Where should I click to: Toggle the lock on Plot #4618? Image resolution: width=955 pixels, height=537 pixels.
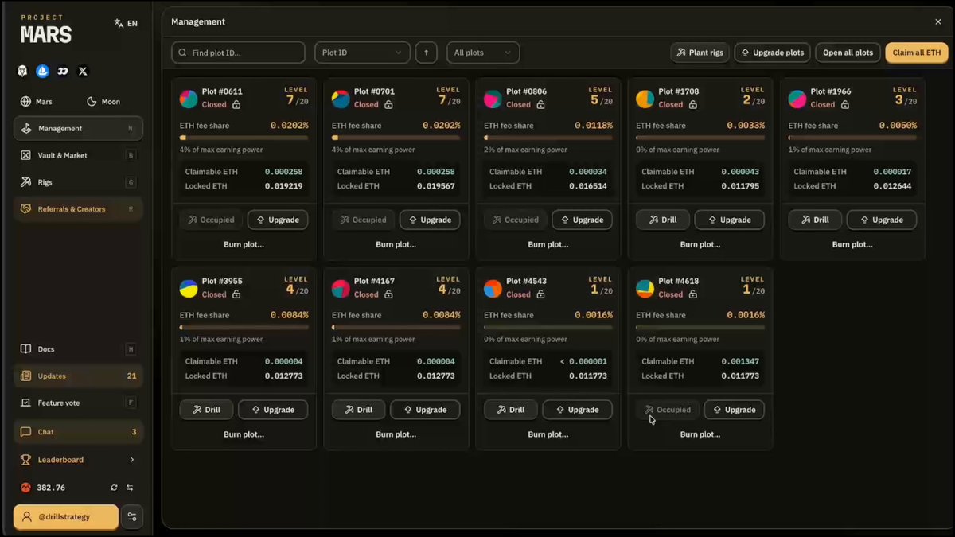tap(693, 294)
